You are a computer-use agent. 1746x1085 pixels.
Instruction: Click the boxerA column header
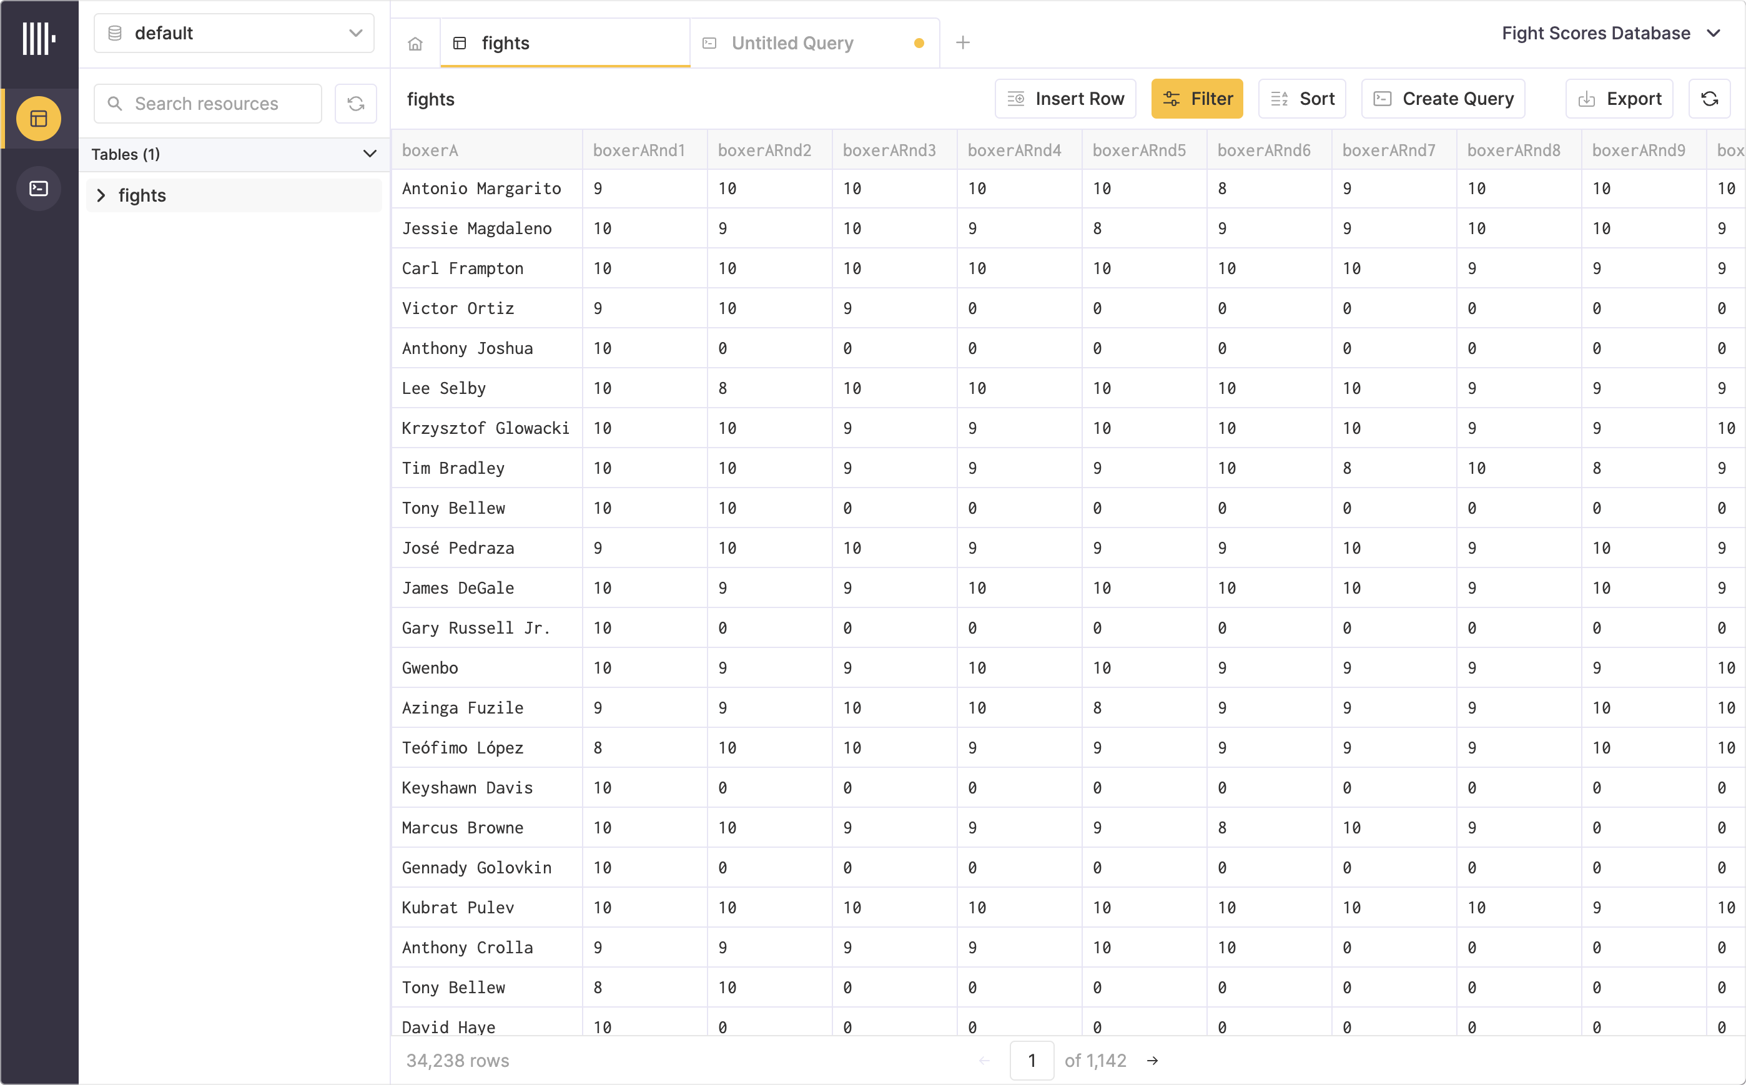[486, 150]
